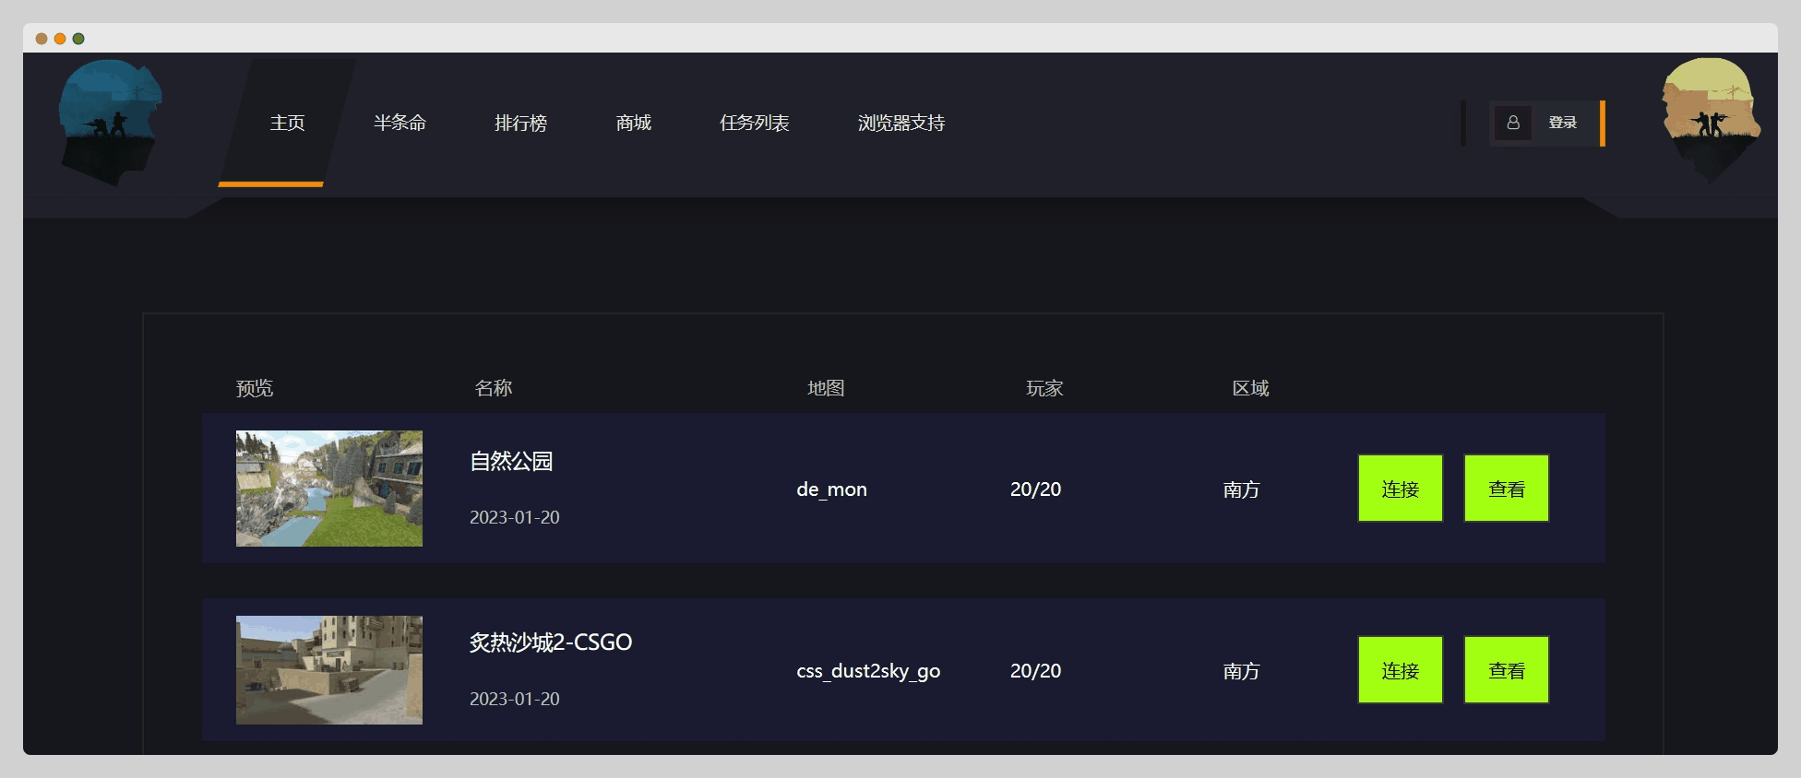The width and height of the screenshot is (1801, 778).
Task: View details of 炙热沙城2-CSGO server
Action: pos(1506,670)
